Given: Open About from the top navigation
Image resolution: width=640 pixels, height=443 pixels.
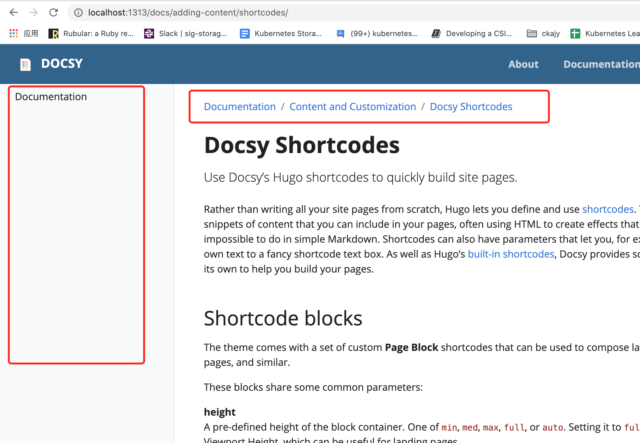Looking at the screenshot, I should click(523, 64).
